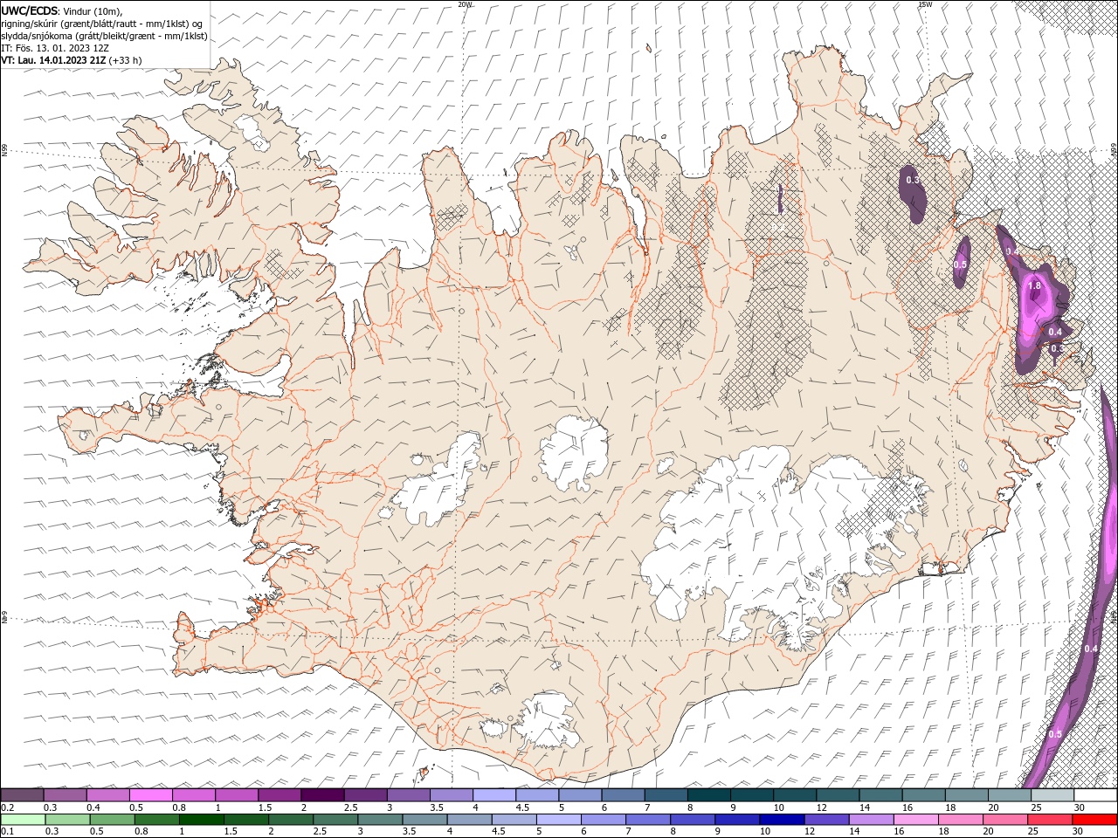Click the 20W longitude label at the top

pyautogui.click(x=465, y=4)
